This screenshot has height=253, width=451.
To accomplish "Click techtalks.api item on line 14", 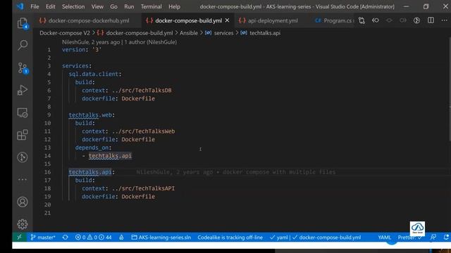I will 110,156.
